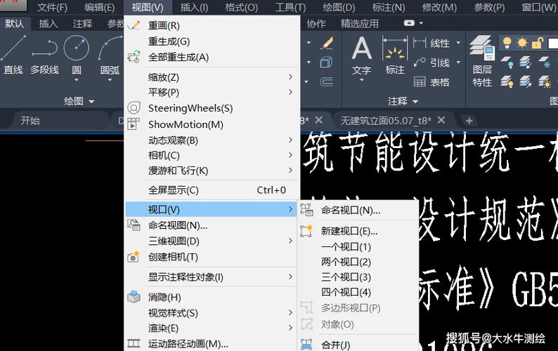Image resolution: width=558 pixels, height=351 pixels.
Task: Click the Table (表格) tool icon
Action: coord(420,82)
